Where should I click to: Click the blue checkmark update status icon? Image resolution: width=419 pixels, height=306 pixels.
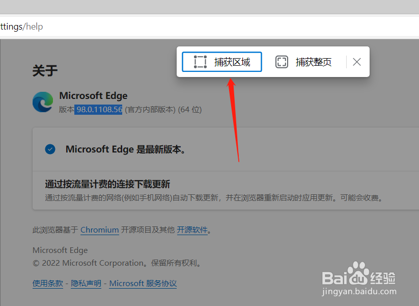click(x=50, y=149)
